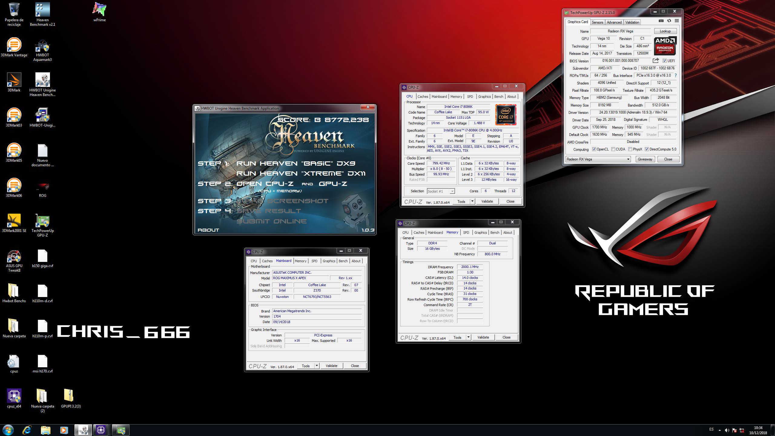This screenshot has height=436, width=775.
Task: Launch the 3DMark2001 SE shortcut
Action: coord(14,223)
